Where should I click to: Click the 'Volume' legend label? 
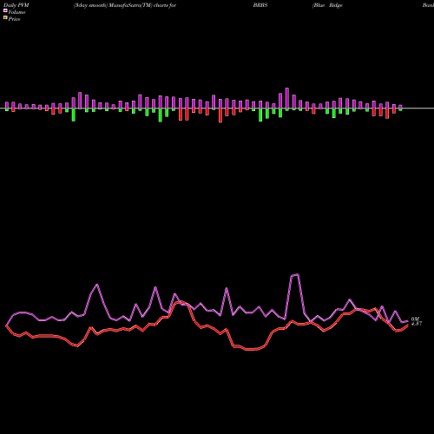pos(16,12)
